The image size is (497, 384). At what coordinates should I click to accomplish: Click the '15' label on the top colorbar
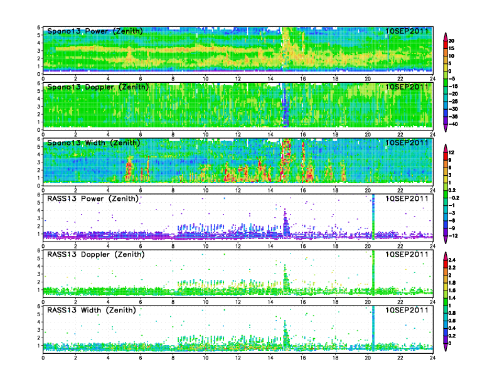point(451,48)
